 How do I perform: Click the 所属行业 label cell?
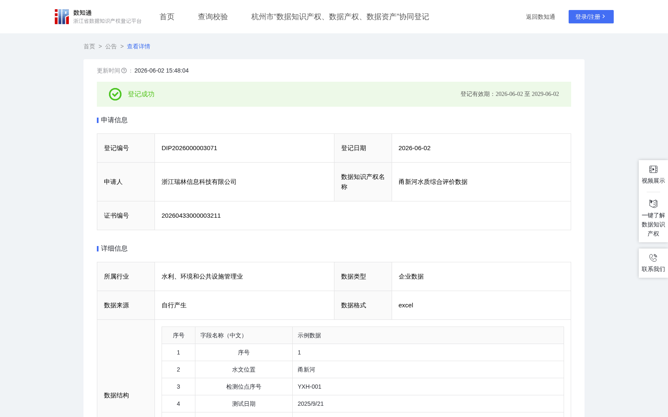click(x=126, y=276)
